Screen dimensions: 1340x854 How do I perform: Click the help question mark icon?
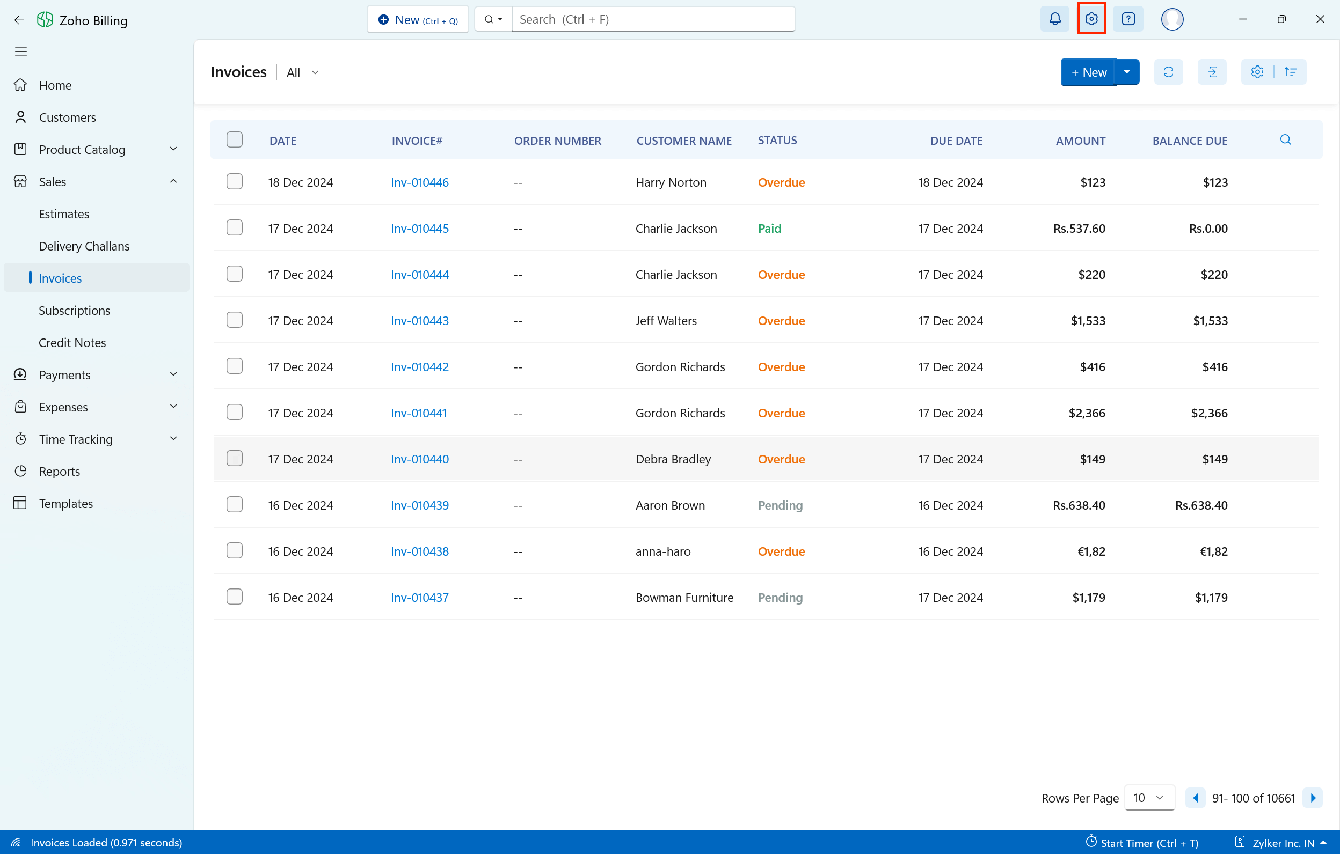tap(1128, 19)
